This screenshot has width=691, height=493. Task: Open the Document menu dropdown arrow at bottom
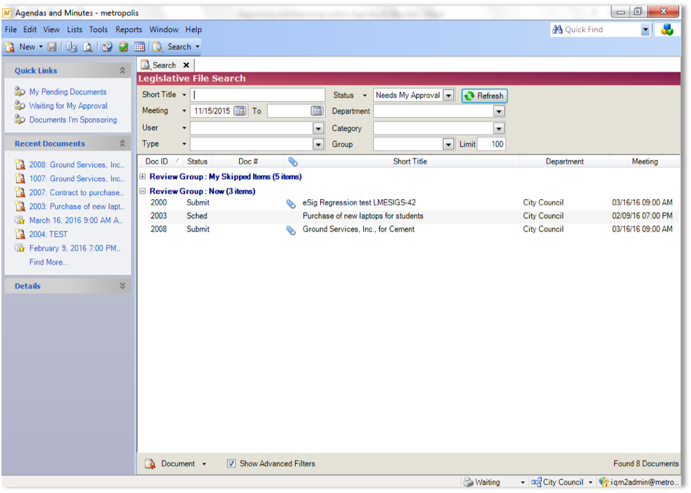click(204, 464)
